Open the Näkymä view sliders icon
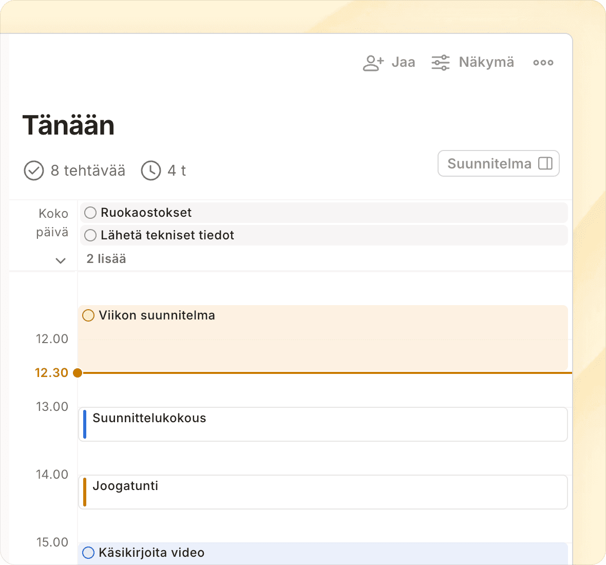The width and height of the screenshot is (606, 565). click(440, 63)
